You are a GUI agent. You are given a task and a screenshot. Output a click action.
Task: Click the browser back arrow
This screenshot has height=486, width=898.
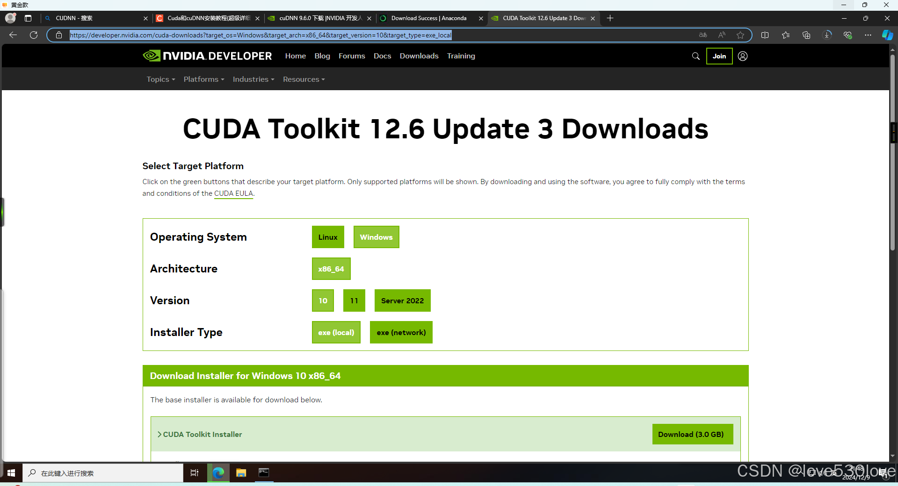(x=13, y=35)
